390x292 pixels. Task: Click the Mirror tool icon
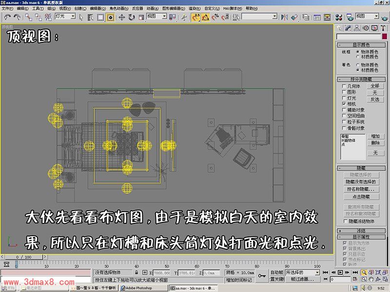click(284, 17)
